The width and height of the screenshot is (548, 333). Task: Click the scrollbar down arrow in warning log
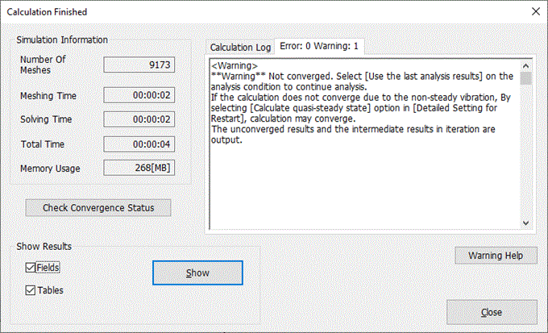tap(525, 223)
